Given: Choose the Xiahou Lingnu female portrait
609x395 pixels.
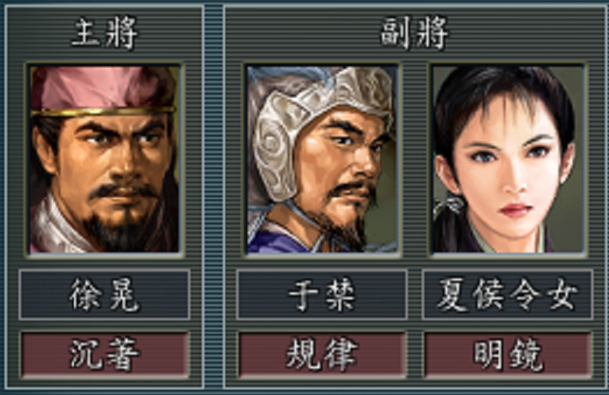Looking at the screenshot, I should pyautogui.click(x=508, y=159).
